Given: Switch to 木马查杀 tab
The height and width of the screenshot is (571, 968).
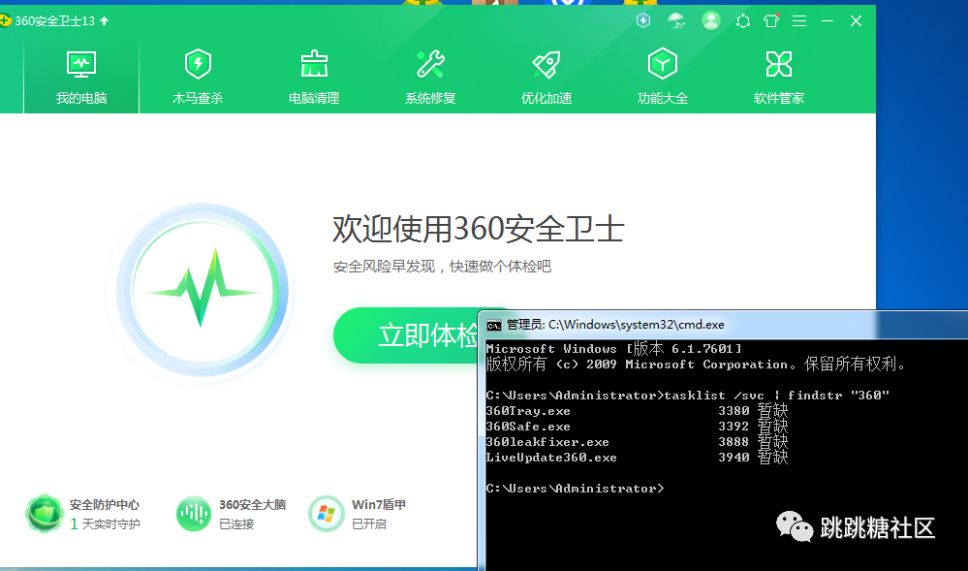Looking at the screenshot, I should pyautogui.click(x=198, y=78).
